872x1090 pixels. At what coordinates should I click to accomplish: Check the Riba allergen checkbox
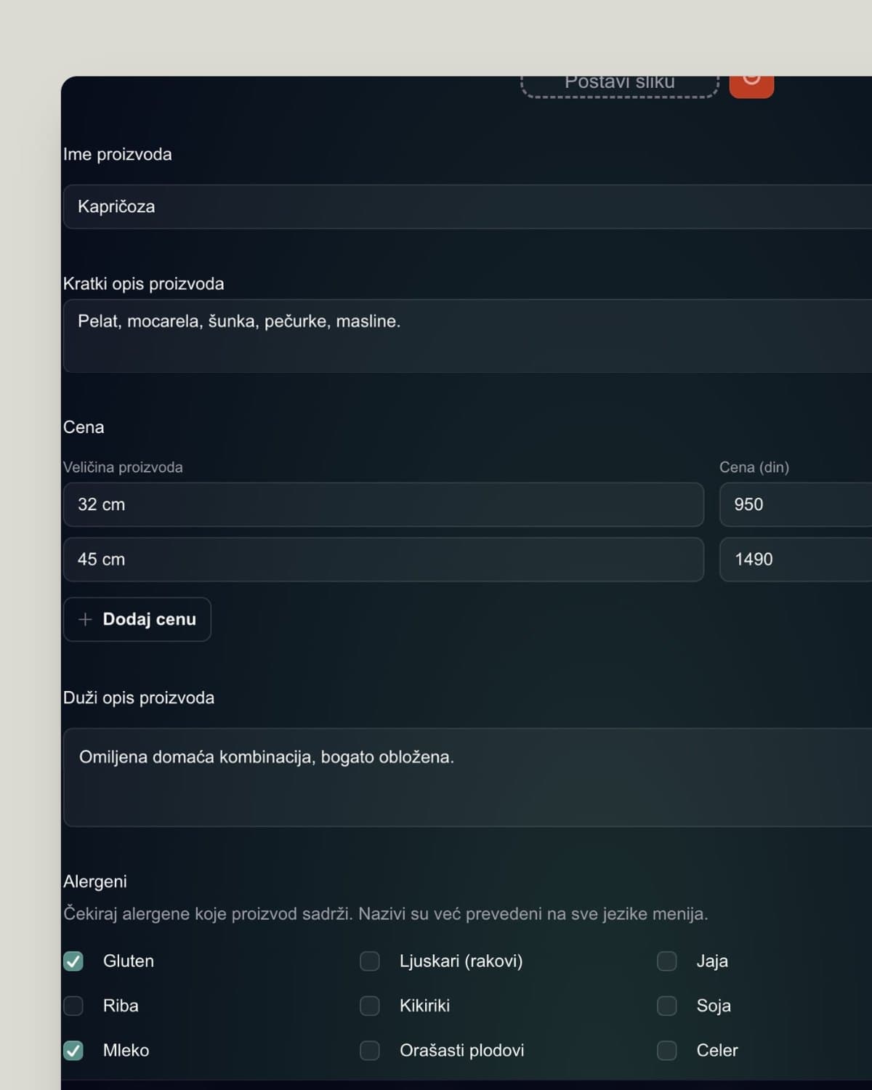click(x=73, y=1006)
